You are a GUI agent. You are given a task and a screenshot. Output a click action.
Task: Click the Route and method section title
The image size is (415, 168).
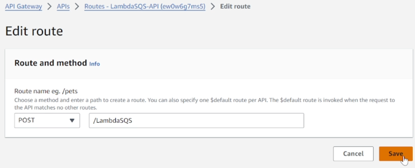click(51, 63)
